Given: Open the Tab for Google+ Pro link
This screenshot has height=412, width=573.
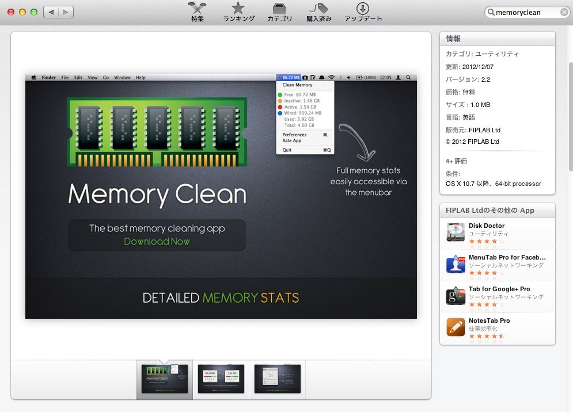Looking at the screenshot, I should pos(499,289).
